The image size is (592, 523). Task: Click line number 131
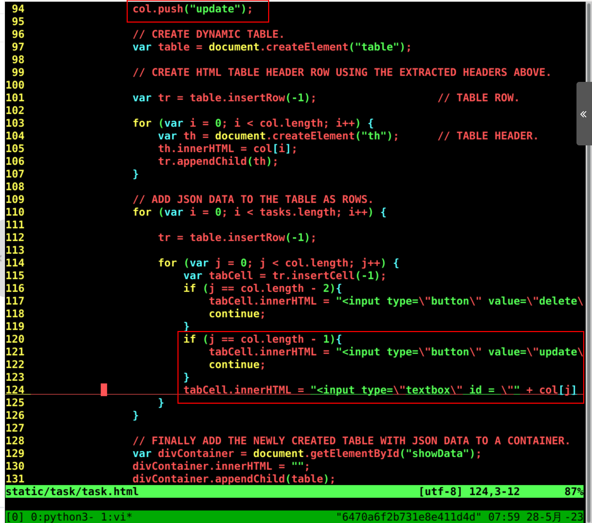click(15, 479)
